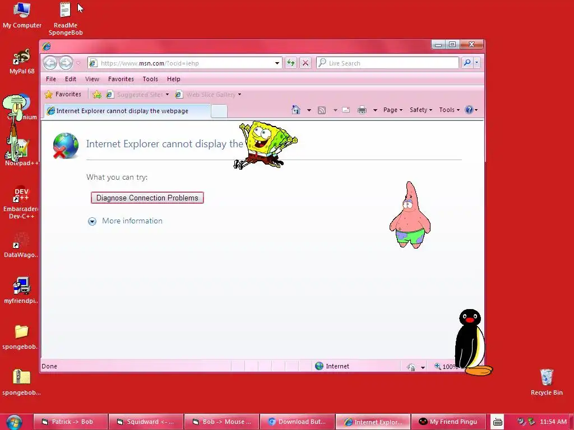574x430 pixels.
Task: Switch to 'Download But...' taskbar item
Action: coord(297,422)
